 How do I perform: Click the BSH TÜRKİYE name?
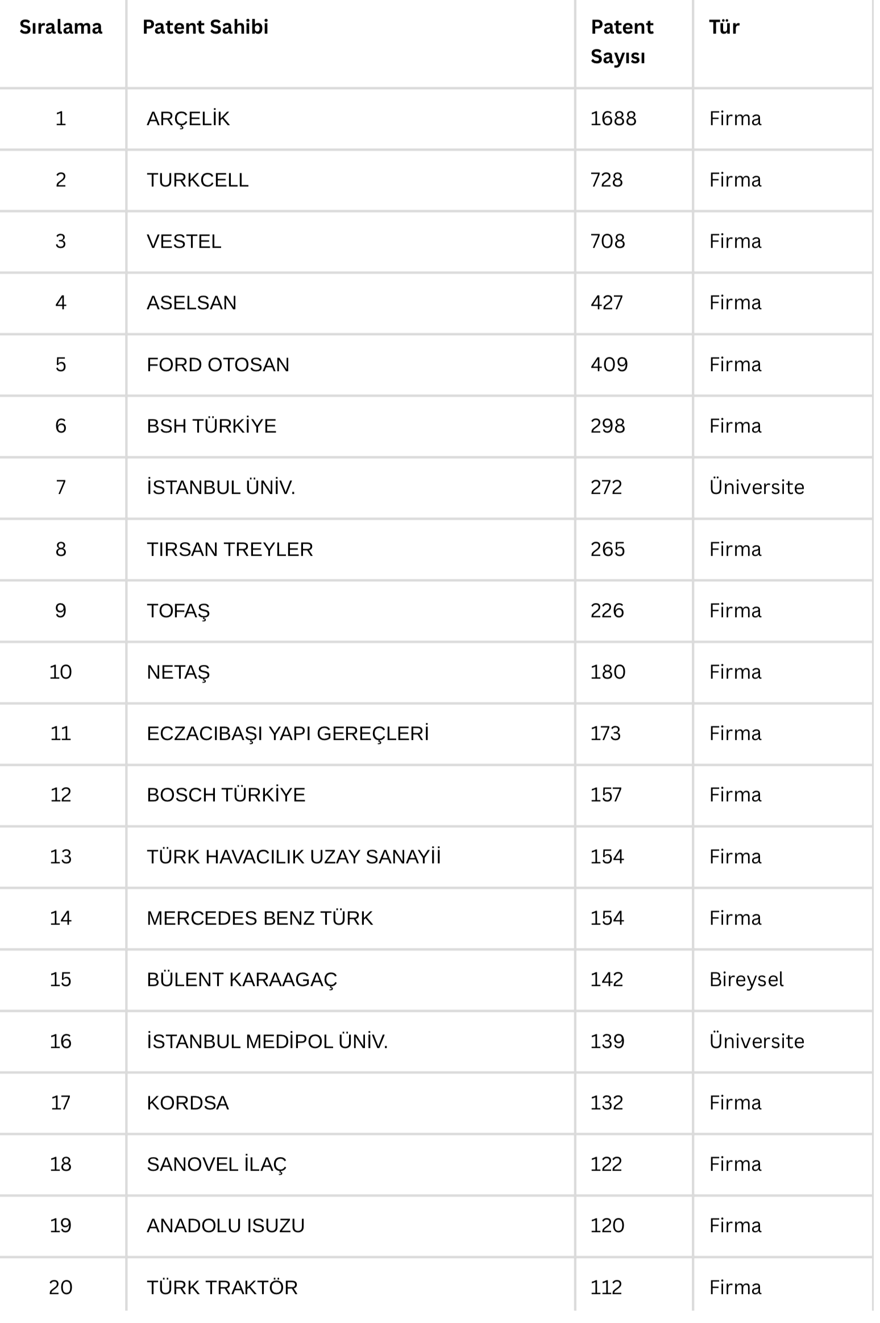pyautogui.click(x=211, y=426)
